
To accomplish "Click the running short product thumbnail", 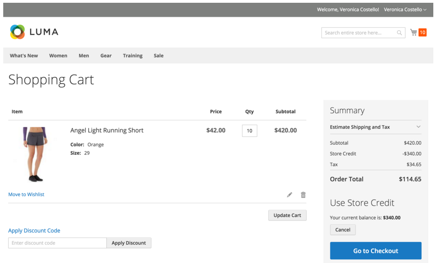I will click(35, 154).
